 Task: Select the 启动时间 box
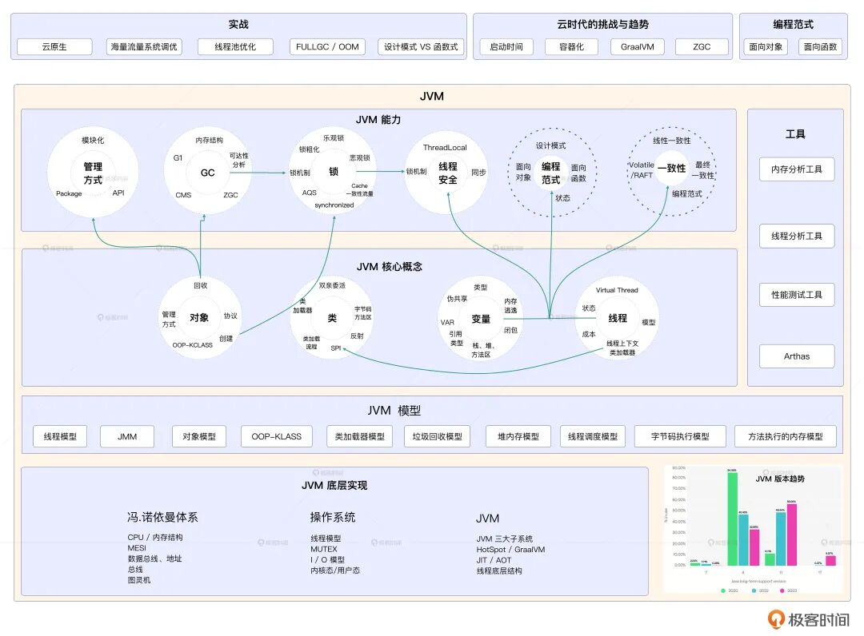pos(506,47)
